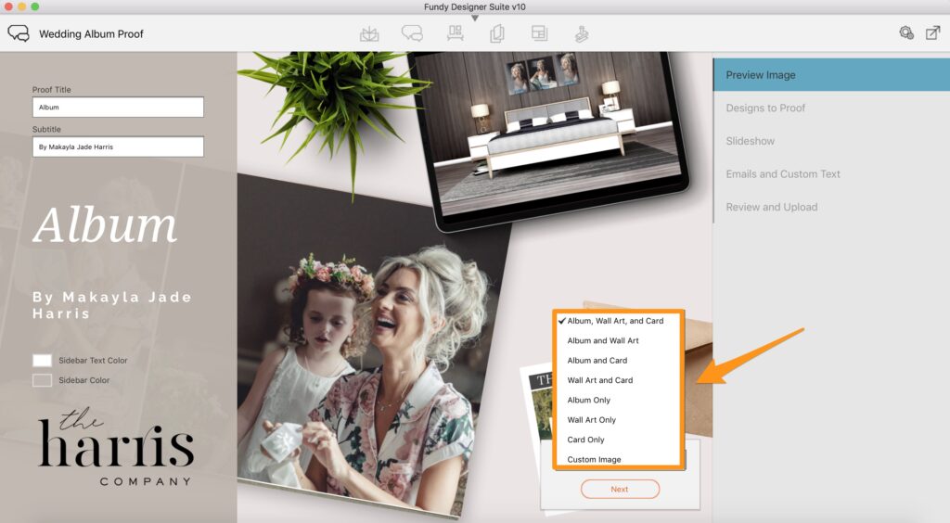Click the By Makayla Jade Harris preview text
Image resolution: width=950 pixels, height=523 pixels.
coord(112,305)
